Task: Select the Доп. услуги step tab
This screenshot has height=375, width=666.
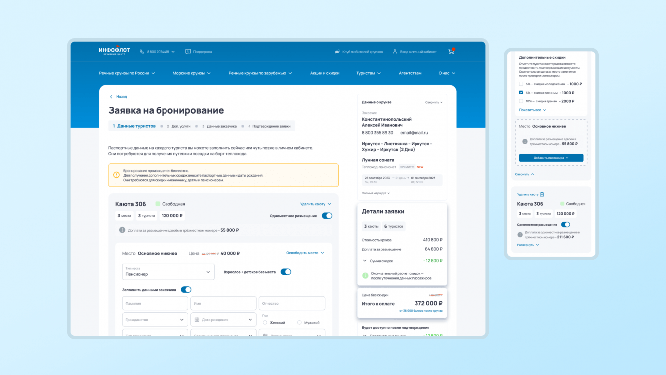Action: (x=179, y=126)
